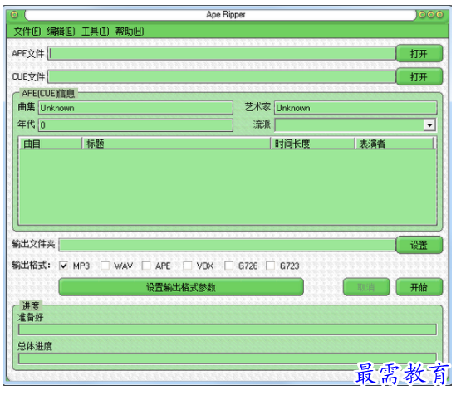Click the 标题 column header
The height and width of the screenshot is (400, 456).
tap(177, 144)
